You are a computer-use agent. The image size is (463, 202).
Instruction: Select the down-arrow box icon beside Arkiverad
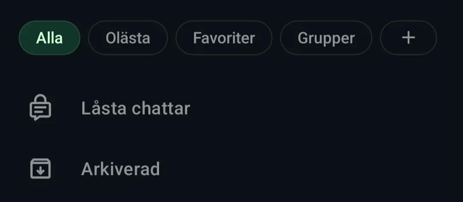tap(40, 169)
